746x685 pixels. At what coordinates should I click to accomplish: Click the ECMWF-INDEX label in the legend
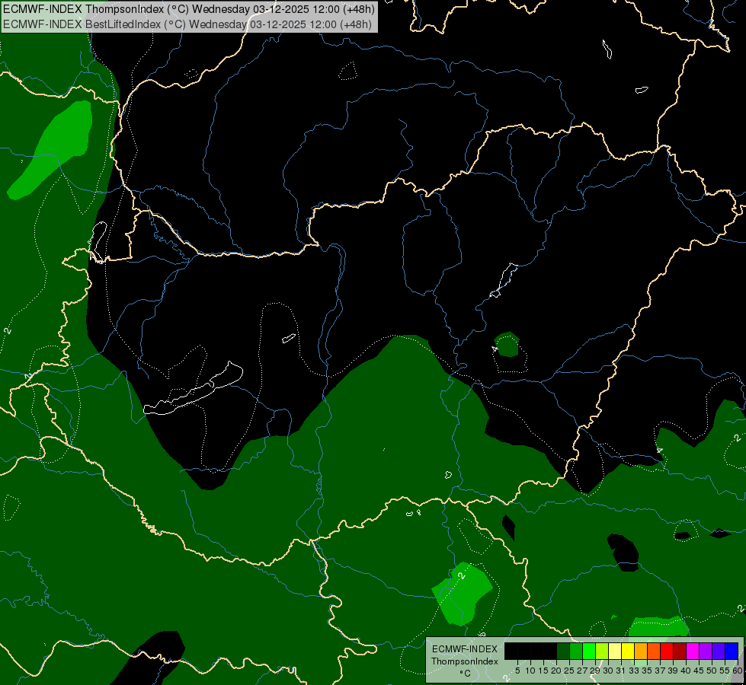coord(465,649)
